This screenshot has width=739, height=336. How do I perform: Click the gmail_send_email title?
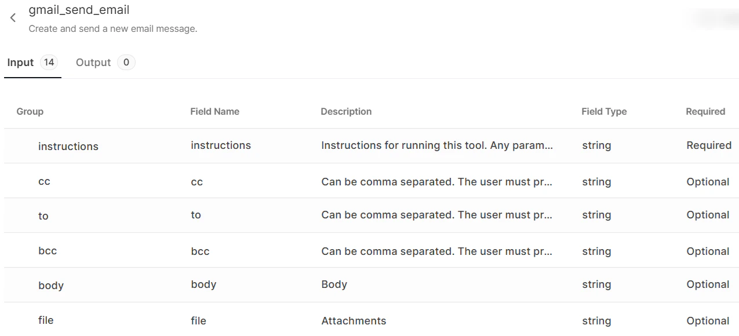tap(79, 10)
